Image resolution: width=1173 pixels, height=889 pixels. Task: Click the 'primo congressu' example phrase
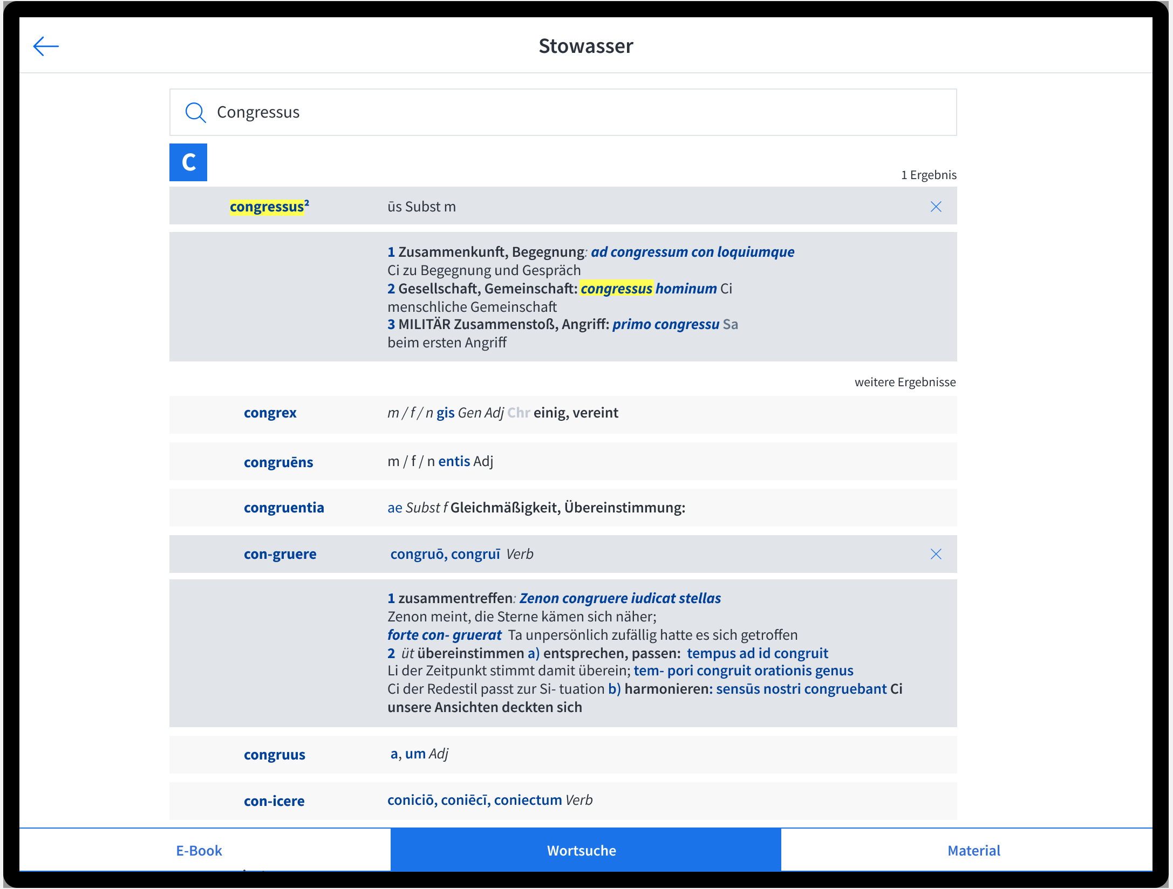(666, 324)
